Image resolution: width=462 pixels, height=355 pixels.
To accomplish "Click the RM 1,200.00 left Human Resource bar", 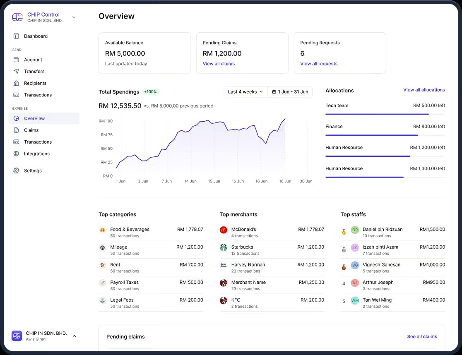I will tap(385, 156).
